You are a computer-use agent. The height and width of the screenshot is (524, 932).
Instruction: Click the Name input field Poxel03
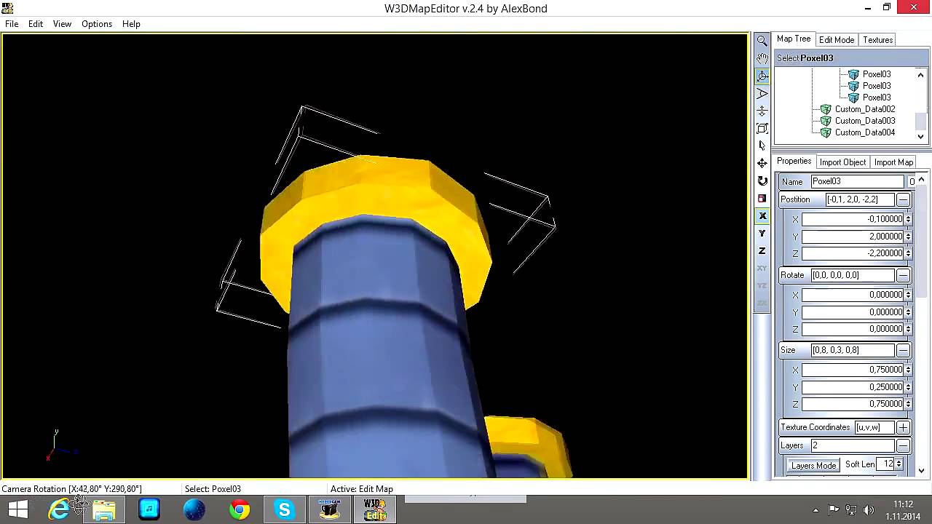click(858, 181)
